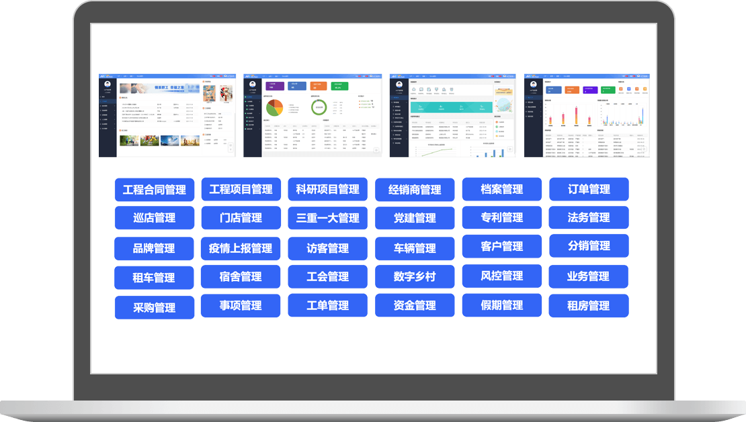The height and width of the screenshot is (422, 746).
Task: Open the pie chart dashboard thumbnail
Action: point(312,115)
